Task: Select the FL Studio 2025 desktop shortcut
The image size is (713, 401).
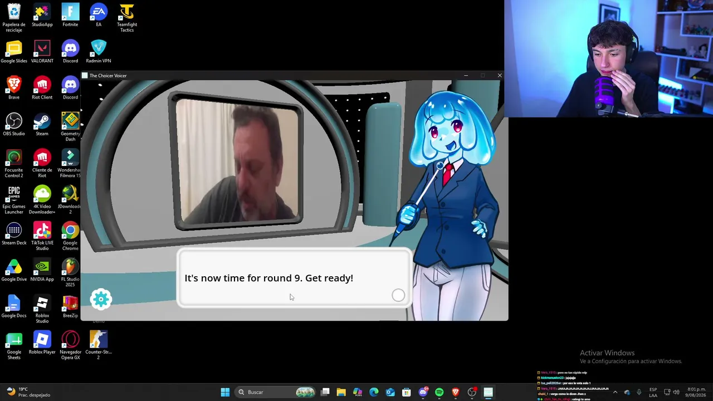Action: click(x=70, y=273)
